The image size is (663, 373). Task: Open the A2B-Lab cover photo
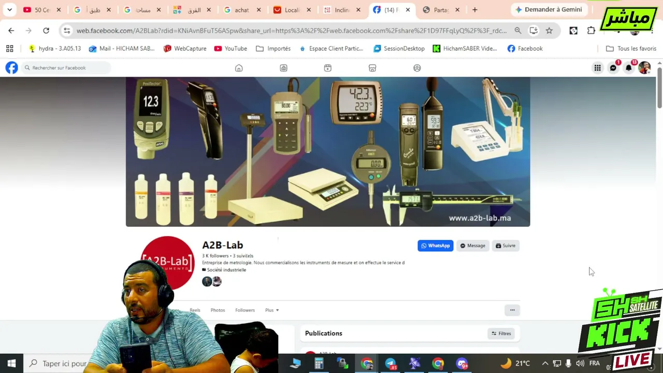click(328, 152)
